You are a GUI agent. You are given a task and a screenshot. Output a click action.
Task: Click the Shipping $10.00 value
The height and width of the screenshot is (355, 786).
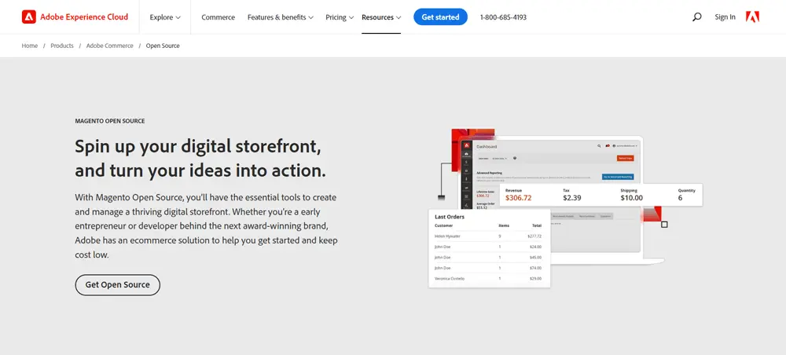click(632, 198)
